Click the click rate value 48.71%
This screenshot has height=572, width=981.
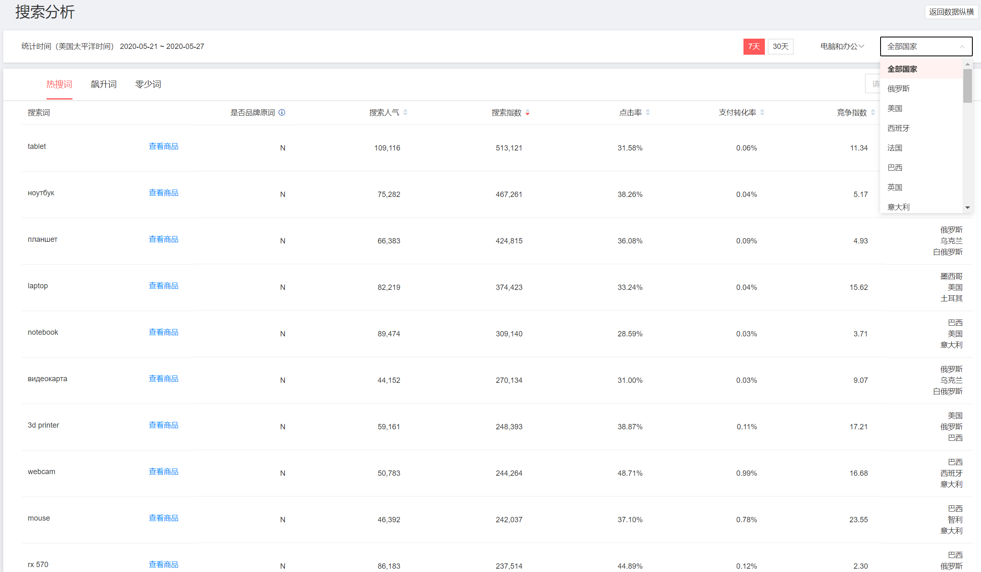coord(630,473)
